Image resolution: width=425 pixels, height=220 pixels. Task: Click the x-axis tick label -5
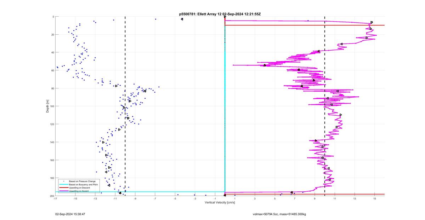click(175, 198)
